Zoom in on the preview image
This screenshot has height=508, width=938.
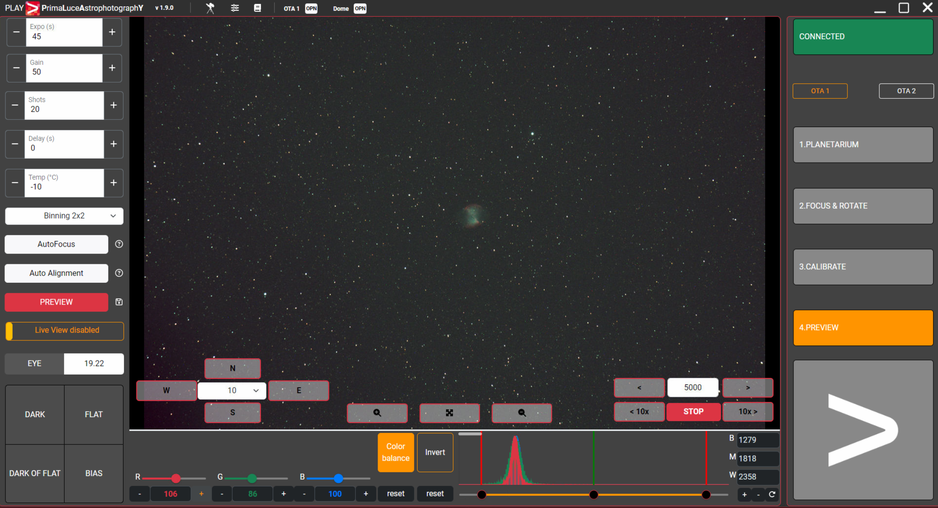[377, 413]
